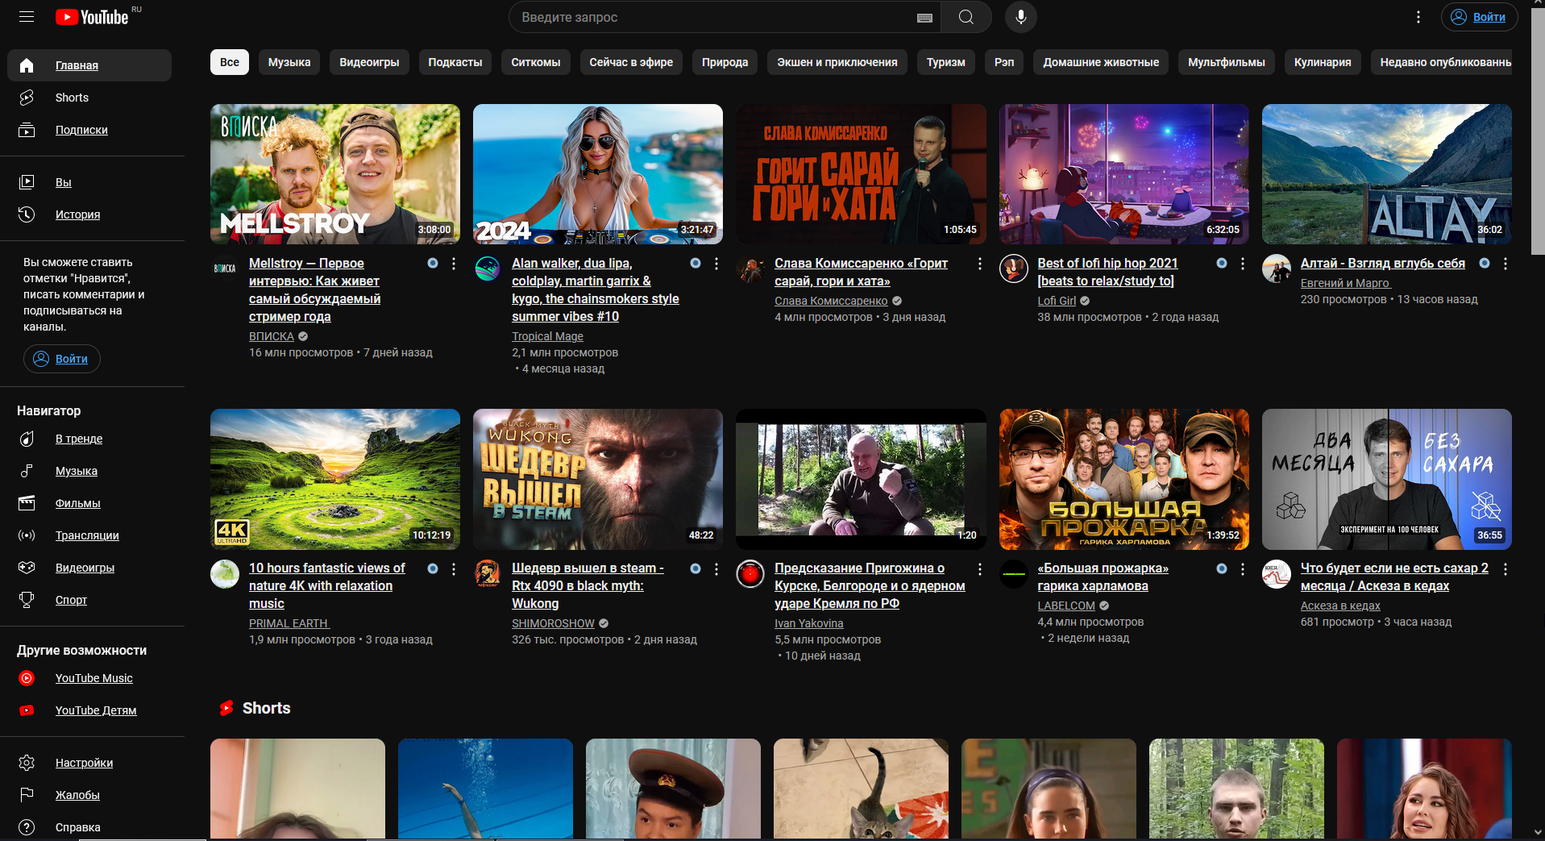Select the Туризм filter chip
The width and height of the screenshot is (1545, 841).
pos(945,62)
